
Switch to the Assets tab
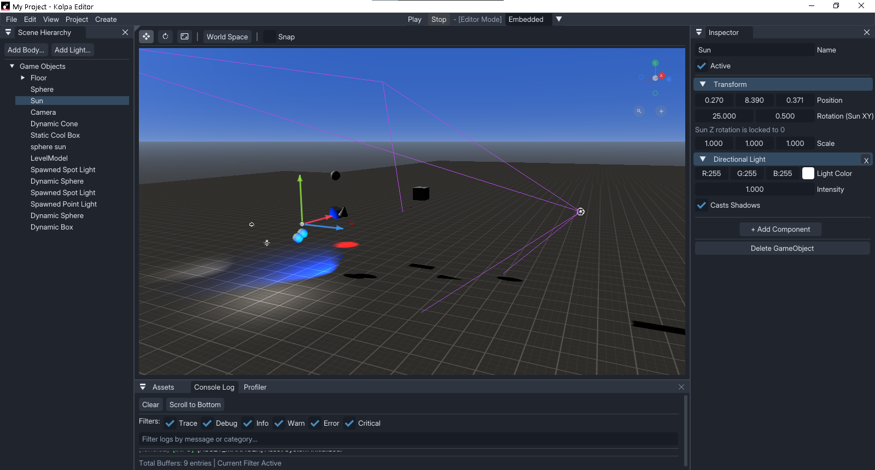tap(163, 387)
